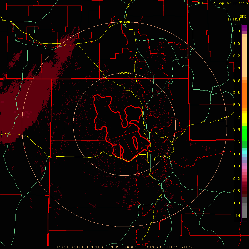Select the 1.0 scale value
This screenshot has height=249, width=249.
click(237, 166)
